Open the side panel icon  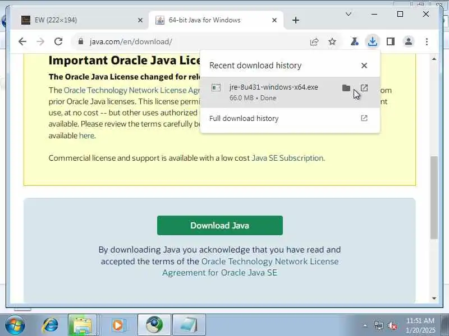point(391,41)
